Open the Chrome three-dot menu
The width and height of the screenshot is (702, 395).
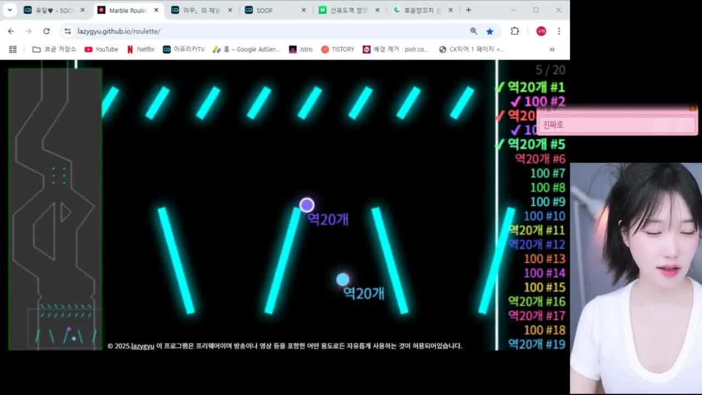[559, 31]
